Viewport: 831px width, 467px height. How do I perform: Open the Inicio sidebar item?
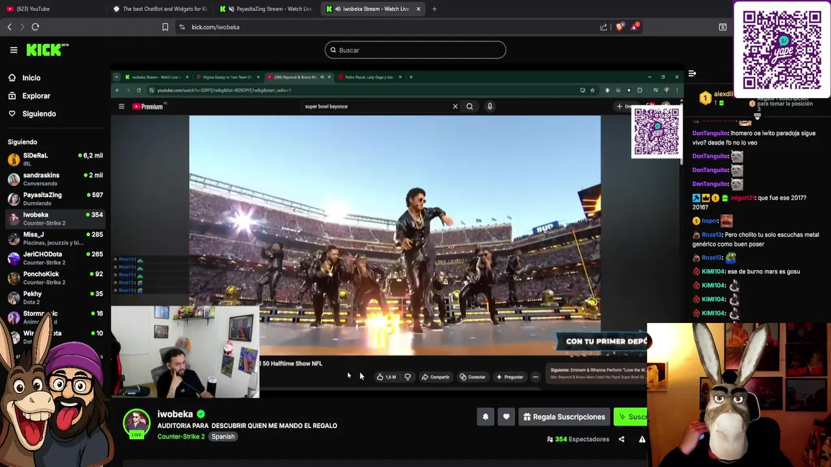(x=31, y=78)
